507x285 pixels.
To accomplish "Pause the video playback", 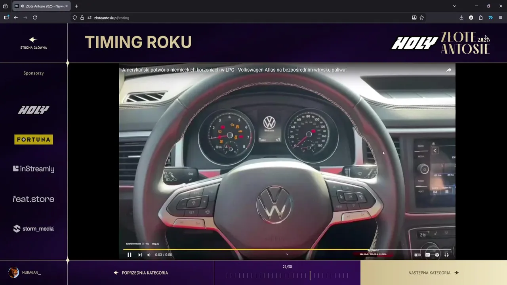I will (x=129, y=255).
